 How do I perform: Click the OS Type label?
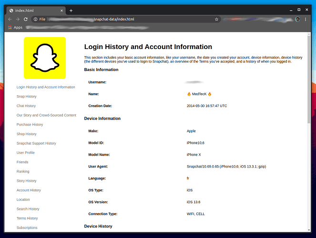96,190
